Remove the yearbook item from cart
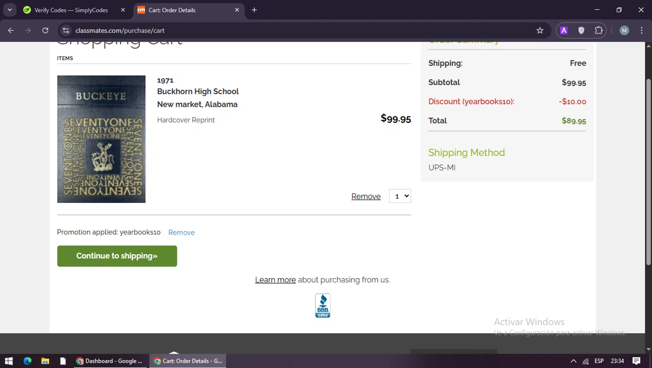 pyautogui.click(x=366, y=196)
